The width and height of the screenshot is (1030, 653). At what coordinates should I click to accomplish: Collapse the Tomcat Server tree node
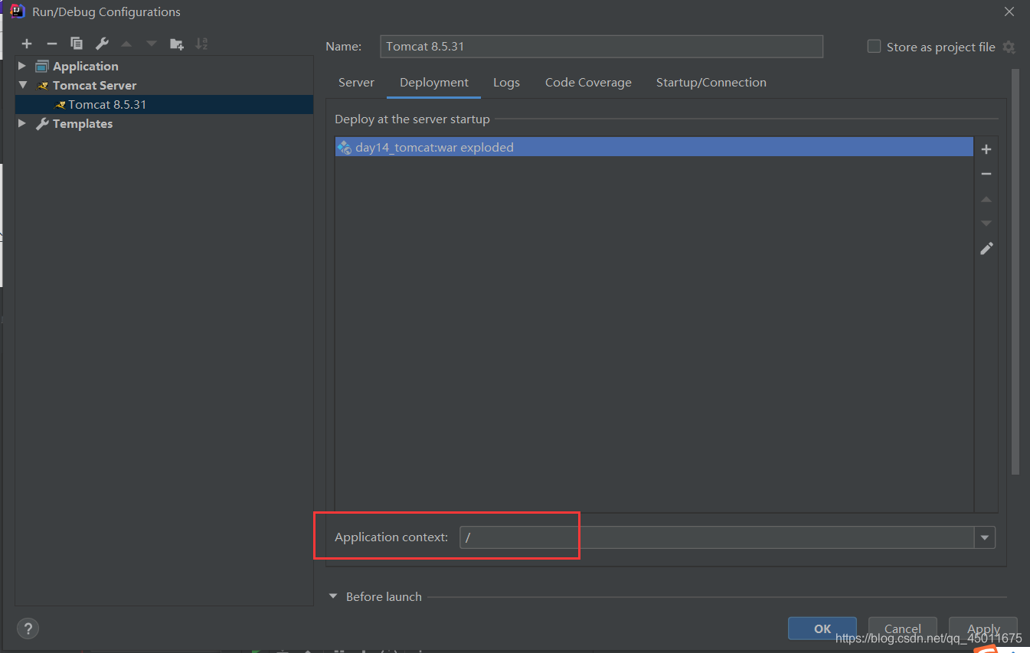22,85
